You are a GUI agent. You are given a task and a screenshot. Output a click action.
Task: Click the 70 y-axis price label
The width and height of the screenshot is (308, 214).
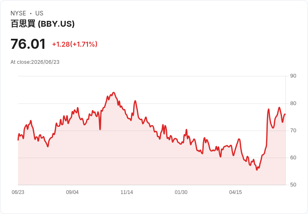[293, 131]
